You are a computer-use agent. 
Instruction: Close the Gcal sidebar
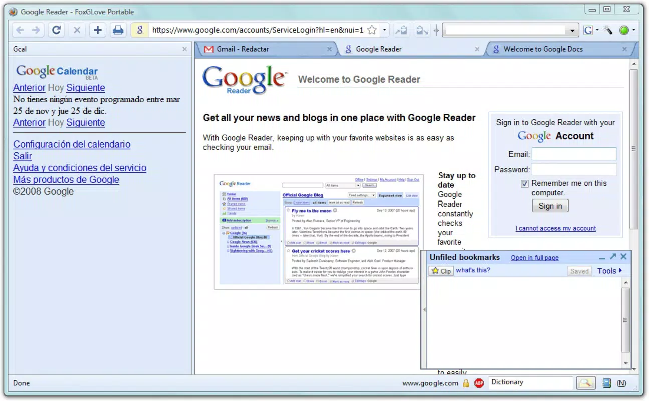[x=184, y=49]
